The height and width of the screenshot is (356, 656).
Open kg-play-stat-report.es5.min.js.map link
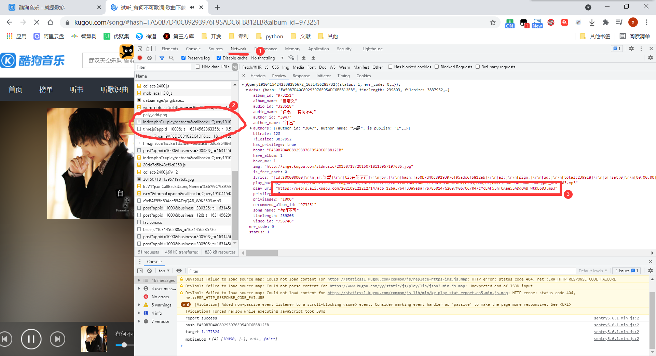(x=418, y=293)
